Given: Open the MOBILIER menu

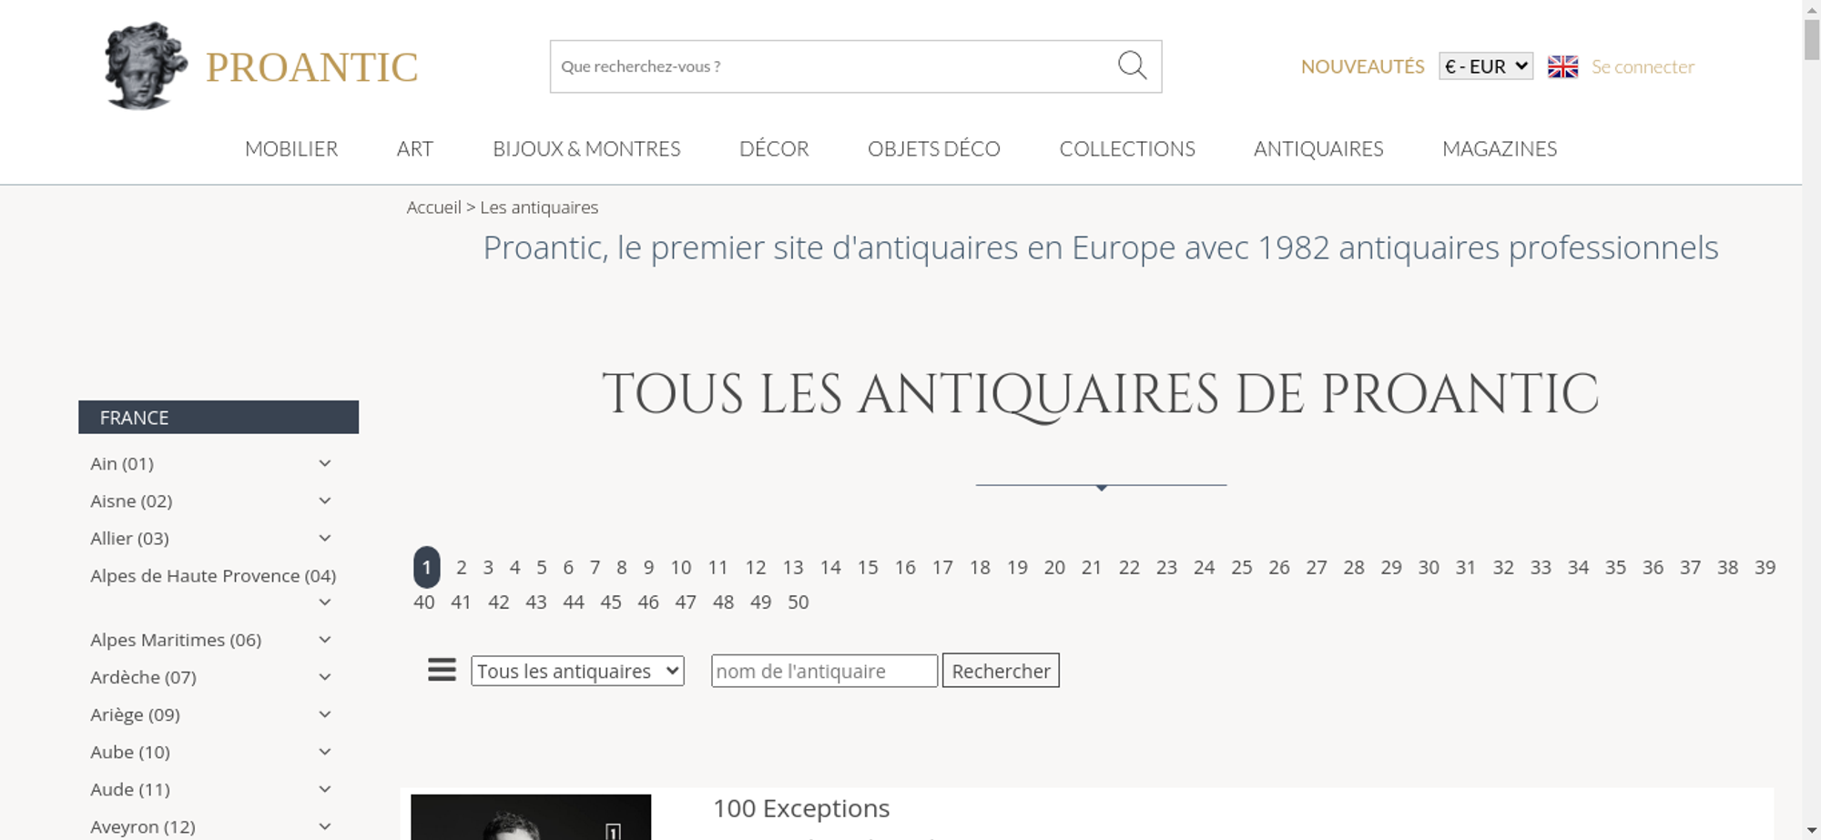Looking at the screenshot, I should pyautogui.click(x=291, y=148).
